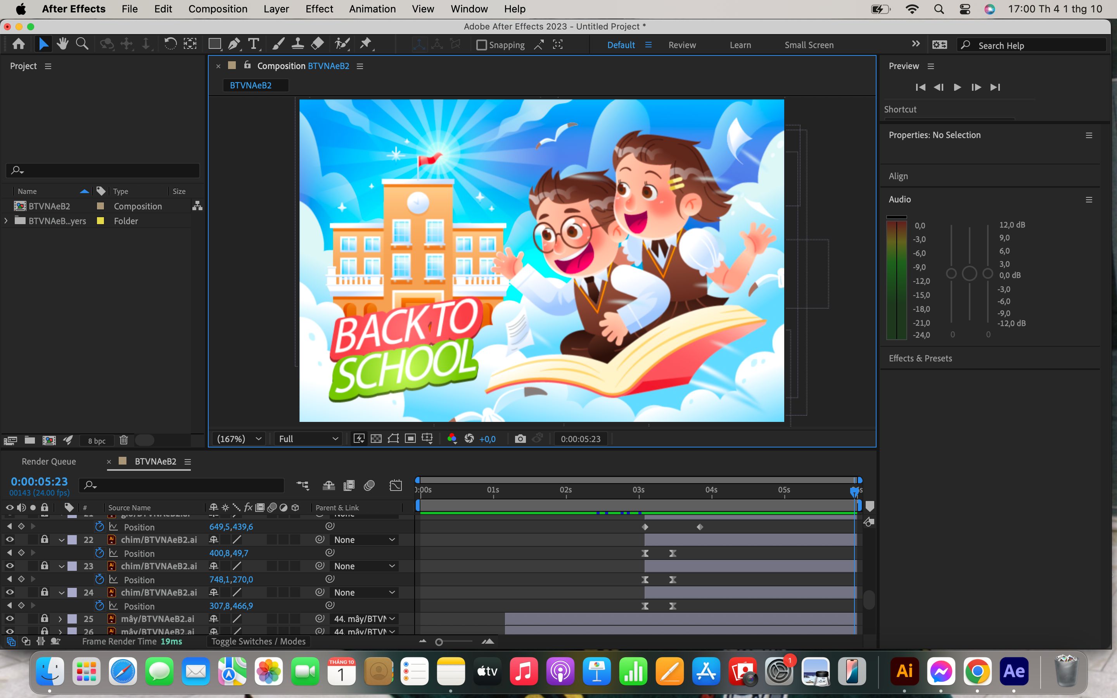This screenshot has height=698, width=1117.
Task: Play the preview
Action: pos(957,87)
